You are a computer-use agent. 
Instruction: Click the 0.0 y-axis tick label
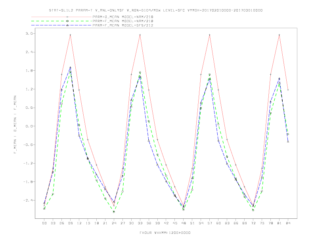(x=29, y=126)
